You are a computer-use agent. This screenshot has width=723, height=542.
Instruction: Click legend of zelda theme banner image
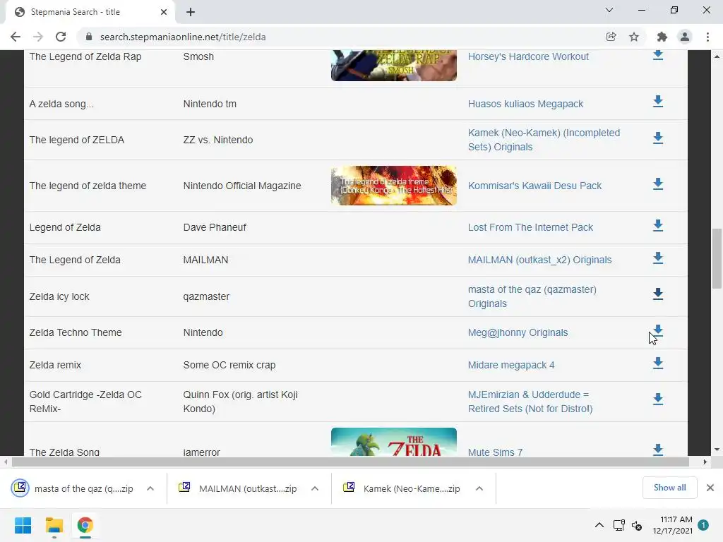tap(394, 186)
